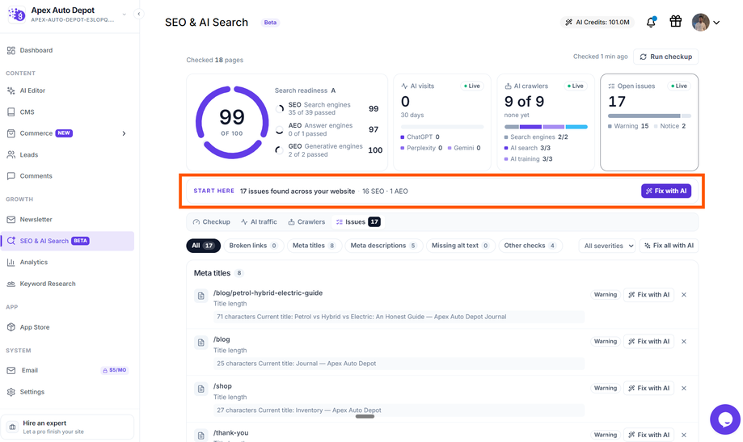The height and width of the screenshot is (442, 743).
Task: Click the purple Fix with AI button
Action: [666, 191]
